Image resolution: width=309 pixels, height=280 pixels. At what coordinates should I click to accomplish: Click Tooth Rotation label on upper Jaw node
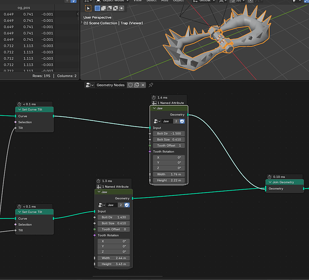pos(164,152)
